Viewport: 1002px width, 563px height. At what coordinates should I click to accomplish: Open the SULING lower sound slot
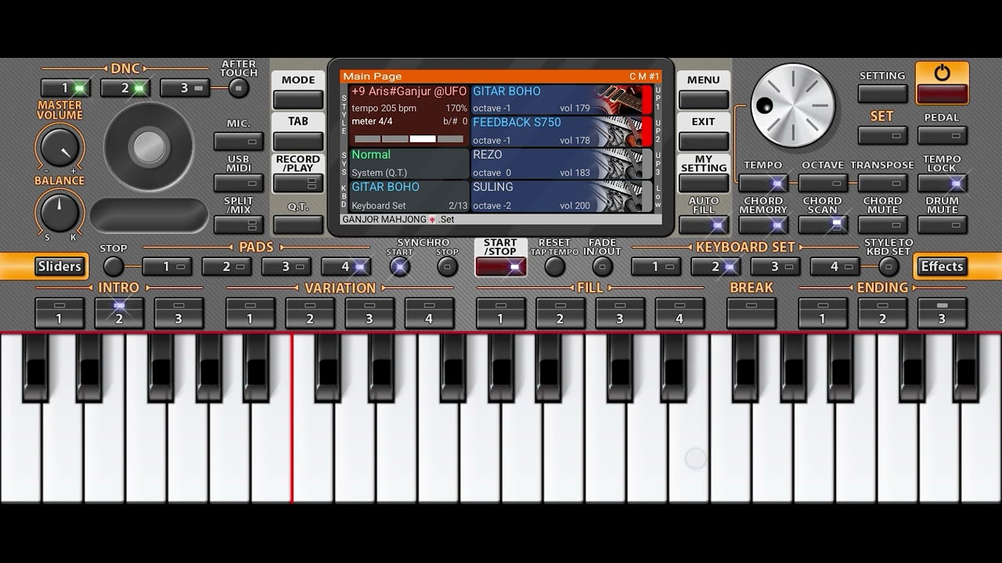pyautogui.click(x=560, y=195)
